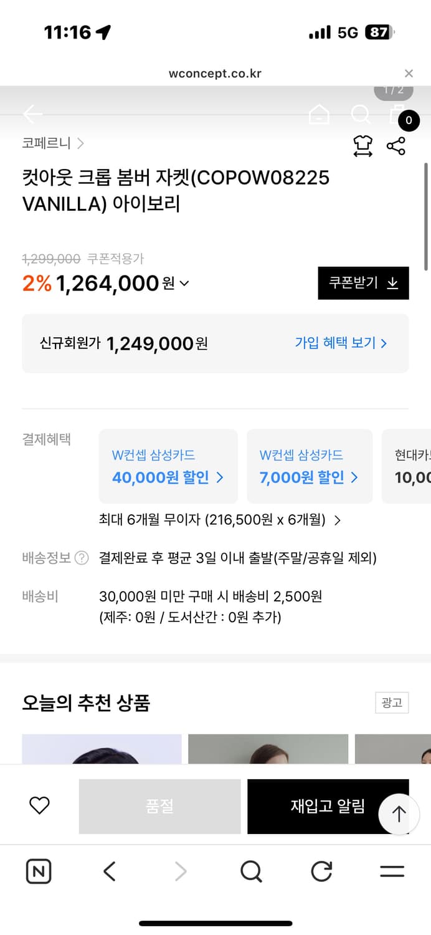This screenshot has height=935, width=431.
Task: Tap the delivery info question mark icon
Action: tap(81, 559)
